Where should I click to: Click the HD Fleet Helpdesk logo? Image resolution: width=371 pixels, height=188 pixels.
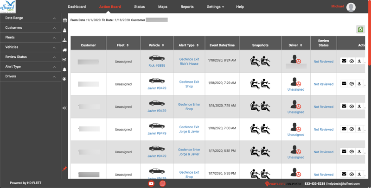pyautogui.click(x=283, y=183)
